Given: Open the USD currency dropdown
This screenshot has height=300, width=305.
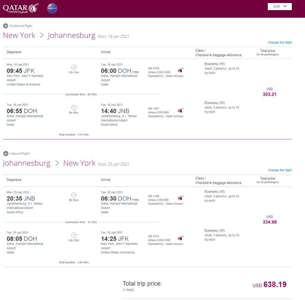Looking at the screenshot, I should (279, 7).
